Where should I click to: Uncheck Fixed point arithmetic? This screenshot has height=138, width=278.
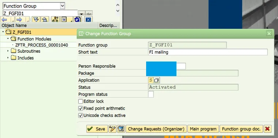click(x=81, y=108)
